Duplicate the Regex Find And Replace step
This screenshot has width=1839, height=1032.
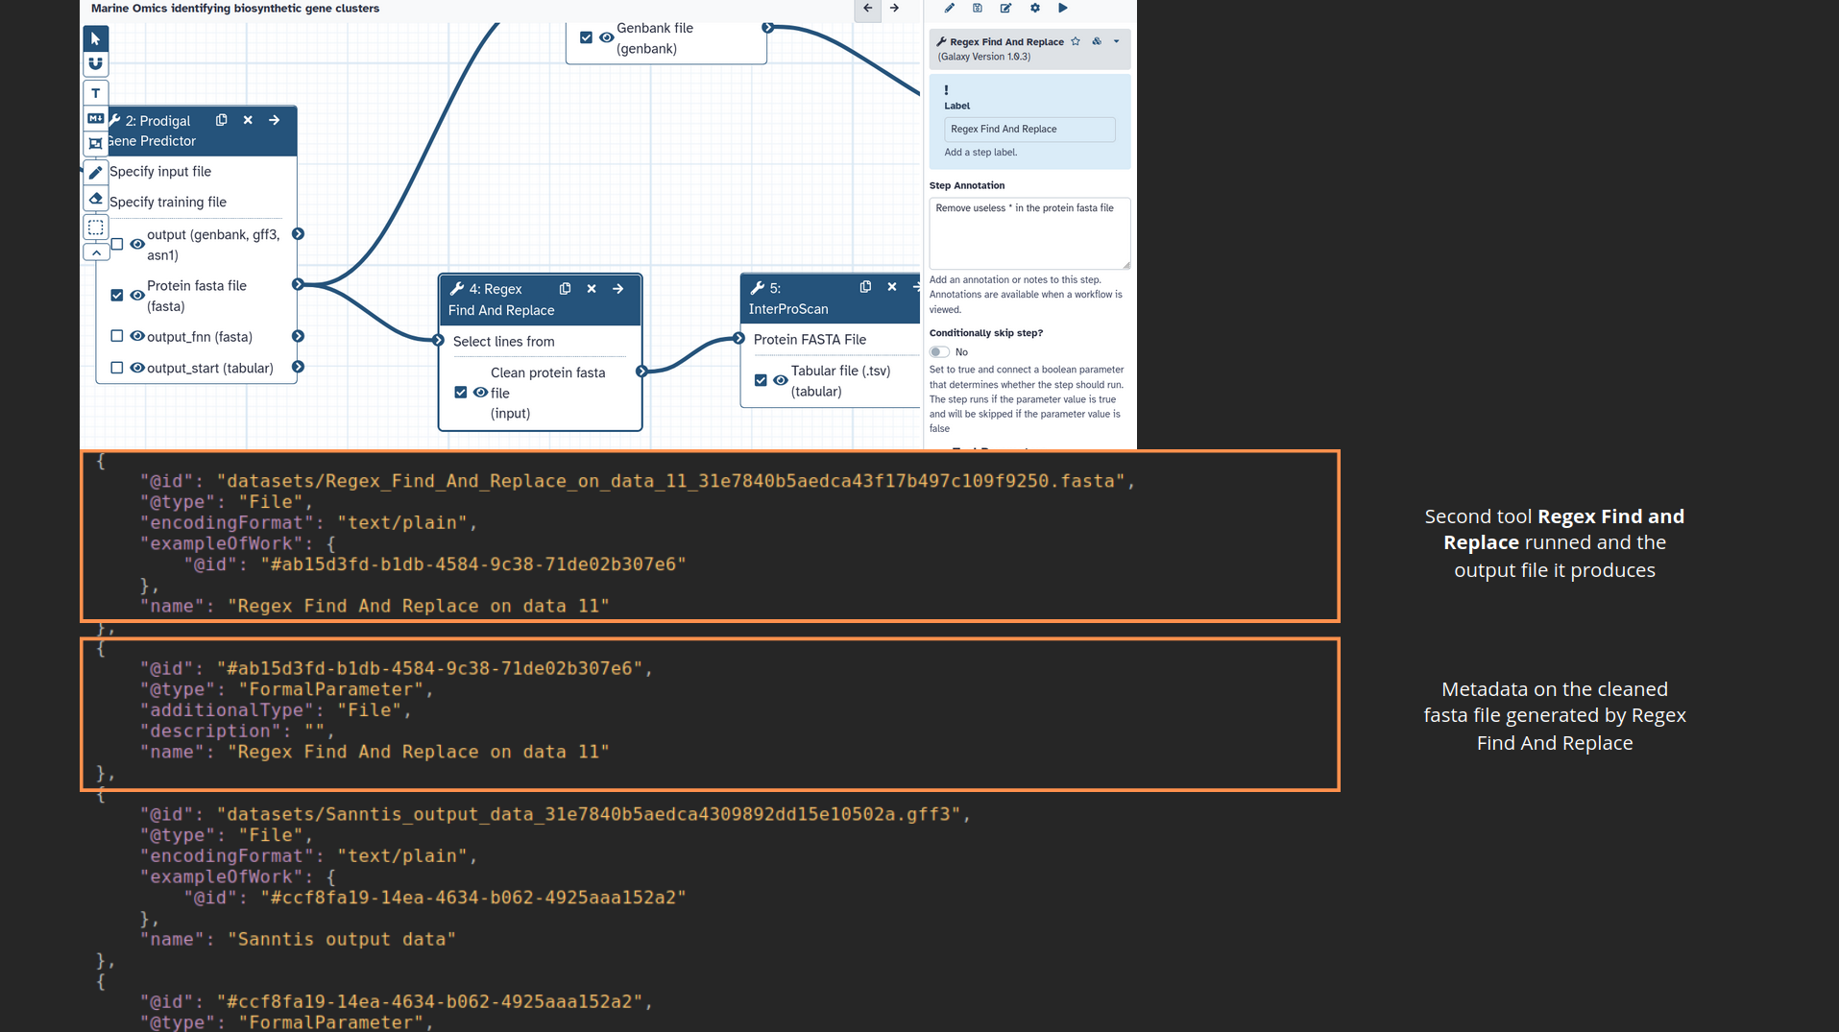point(566,288)
